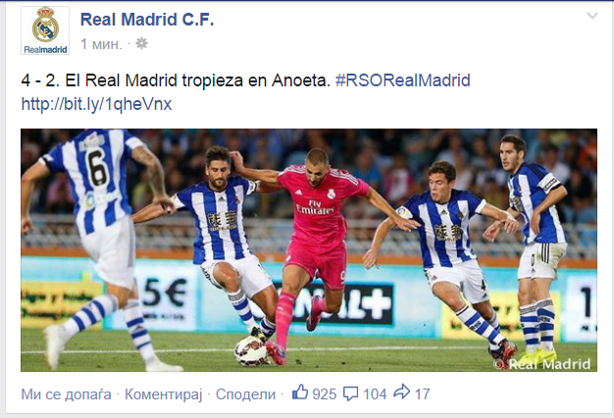Click the curved arrow shares icon
This screenshot has width=614, height=418.
(x=401, y=392)
